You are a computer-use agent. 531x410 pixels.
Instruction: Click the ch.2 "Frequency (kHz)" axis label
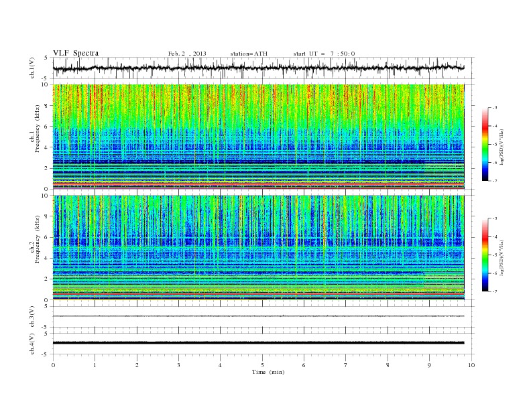(x=38, y=238)
